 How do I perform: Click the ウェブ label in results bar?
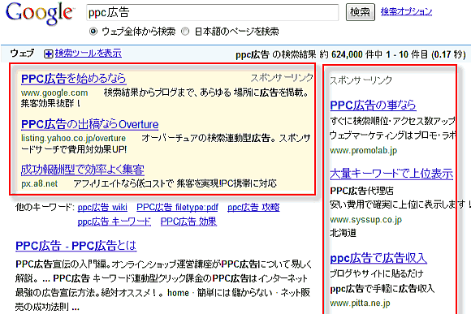pyautogui.click(x=22, y=53)
